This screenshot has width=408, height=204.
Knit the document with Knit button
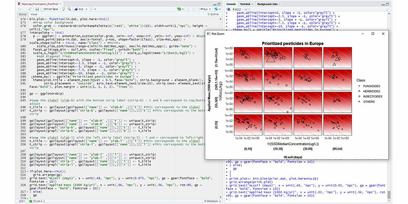(x=79, y=9)
